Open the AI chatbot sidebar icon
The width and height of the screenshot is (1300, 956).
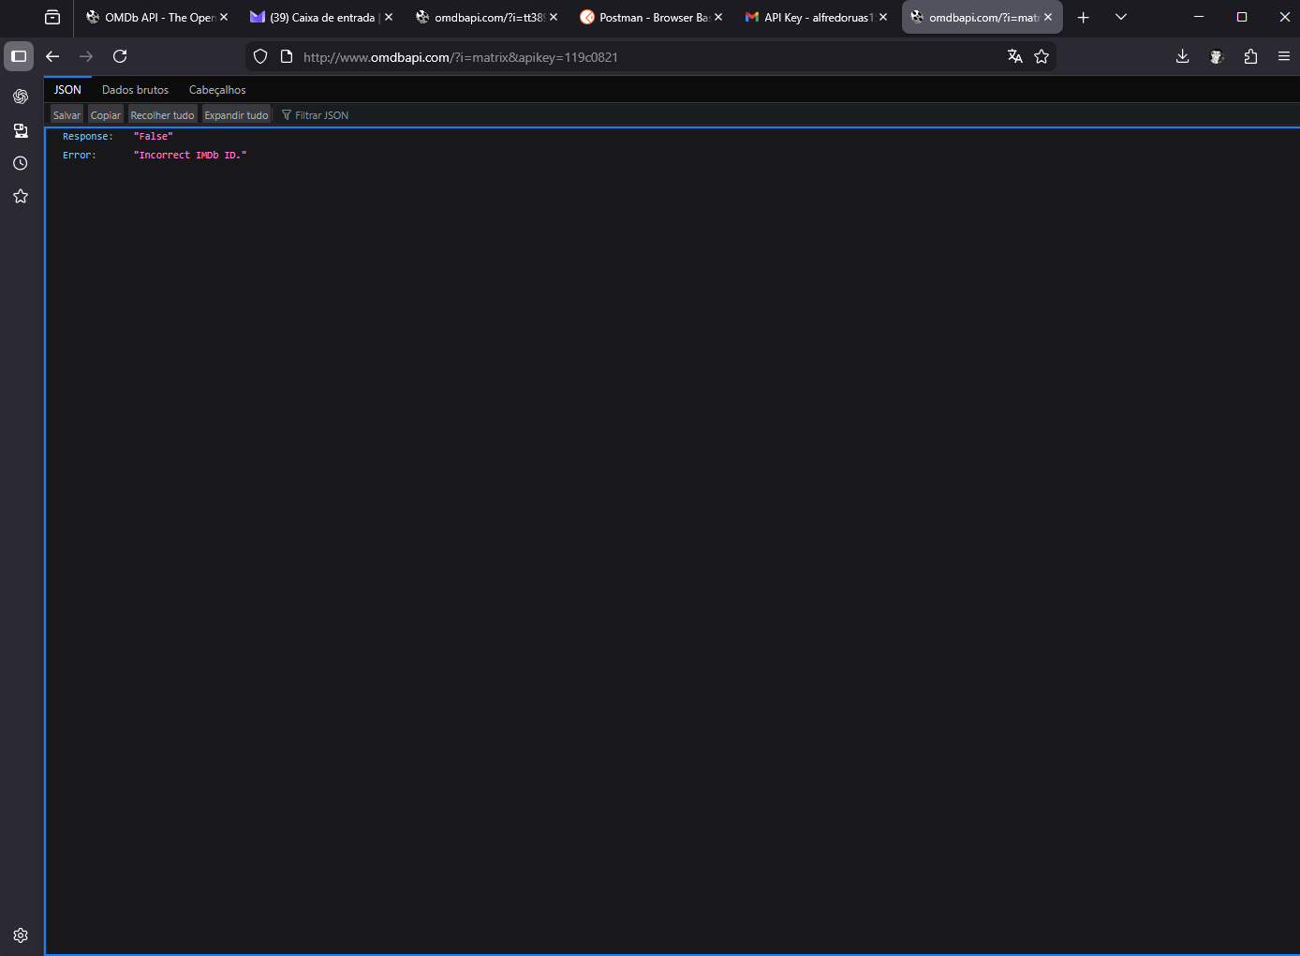[x=21, y=97]
